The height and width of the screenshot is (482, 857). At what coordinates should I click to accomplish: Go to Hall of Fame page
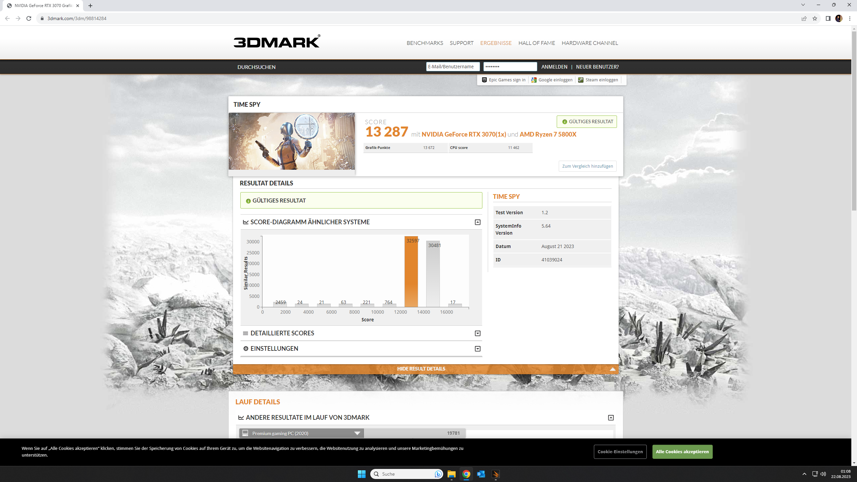click(x=536, y=43)
